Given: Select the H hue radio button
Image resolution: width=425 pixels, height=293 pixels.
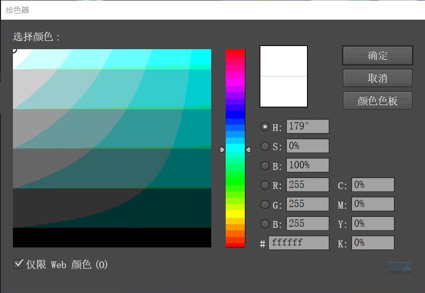Looking at the screenshot, I should tap(265, 127).
